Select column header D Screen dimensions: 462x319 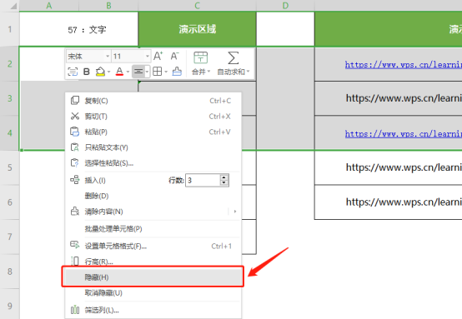click(x=285, y=6)
